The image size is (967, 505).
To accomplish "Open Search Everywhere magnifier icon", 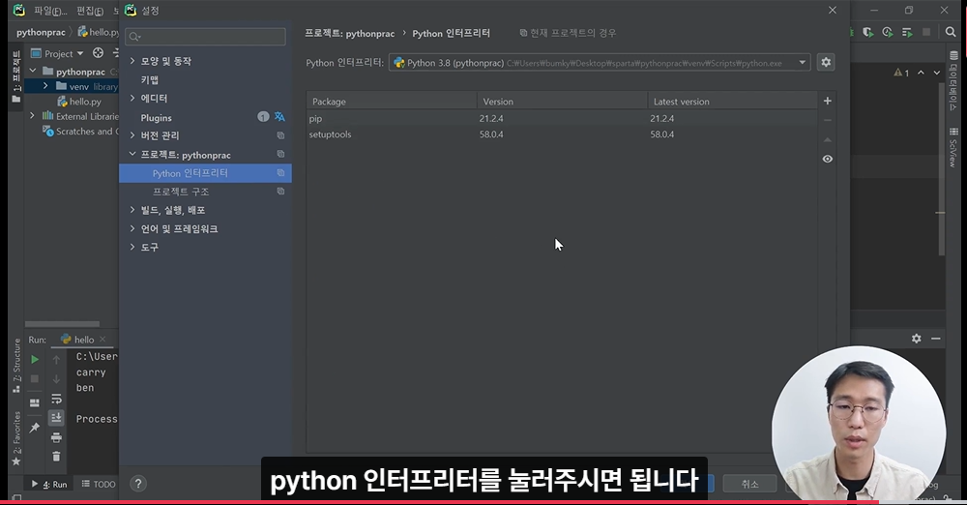I will tap(951, 32).
